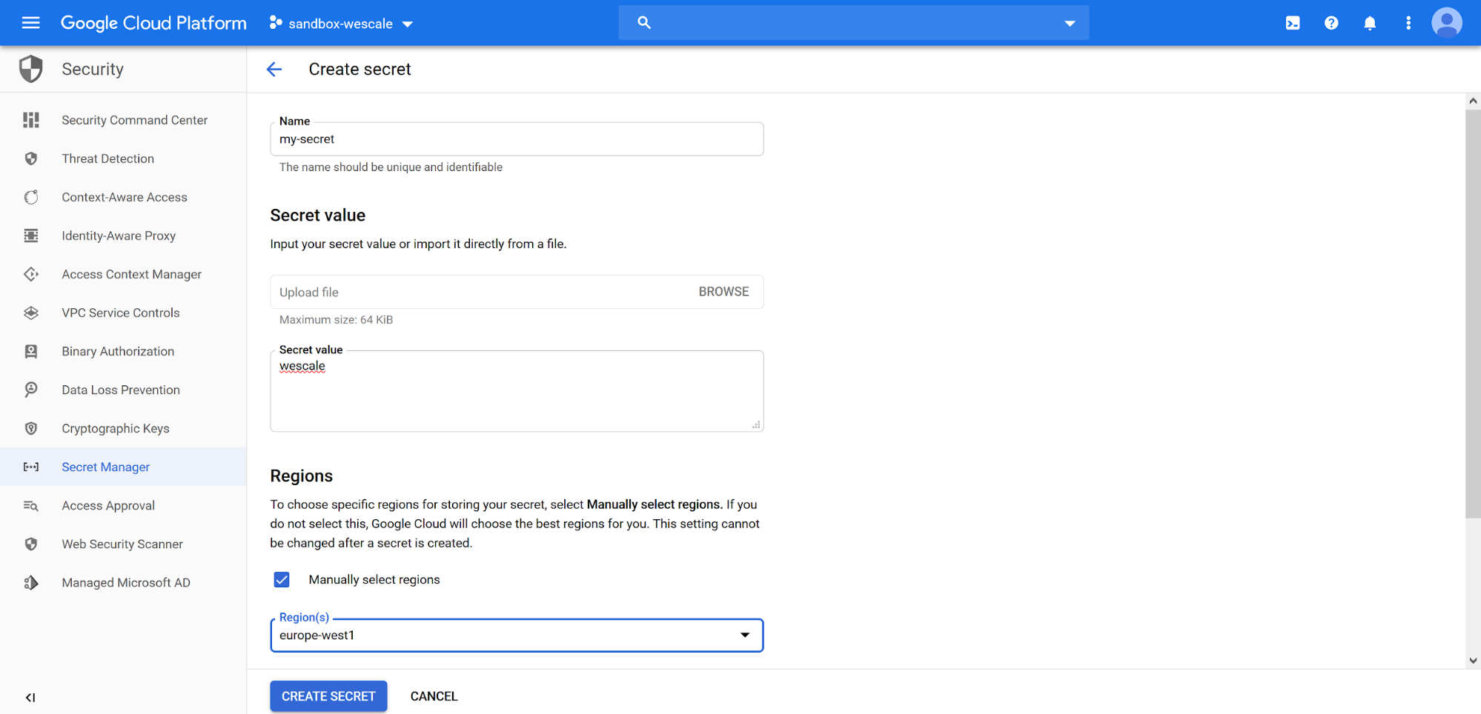Open Access Approval menu item

tap(123, 505)
